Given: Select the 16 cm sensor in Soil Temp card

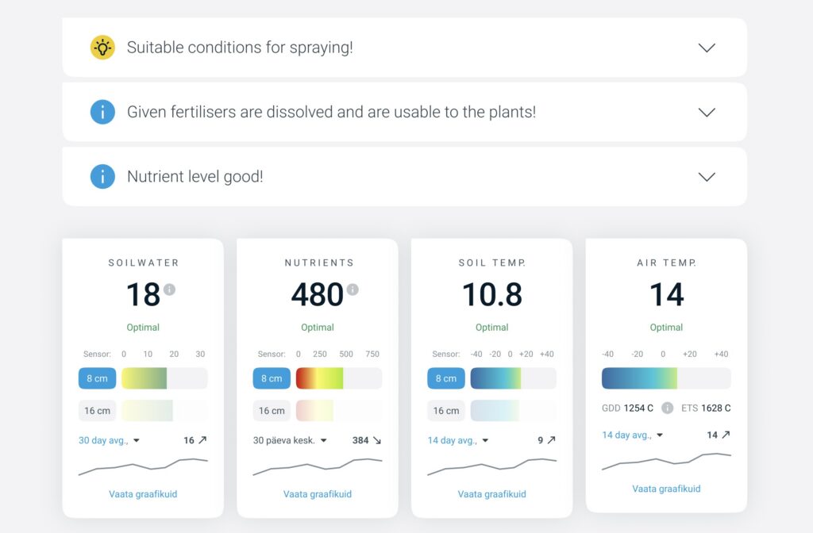Looking at the screenshot, I should [x=446, y=411].
